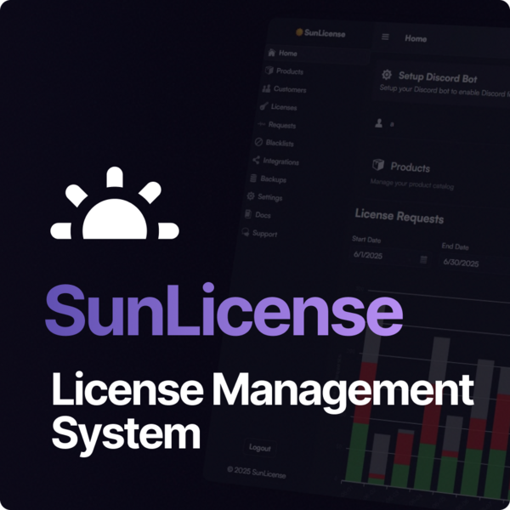The image size is (510, 510).
Task: Click the © 2025 SunLicense footer text
Action: (257, 472)
